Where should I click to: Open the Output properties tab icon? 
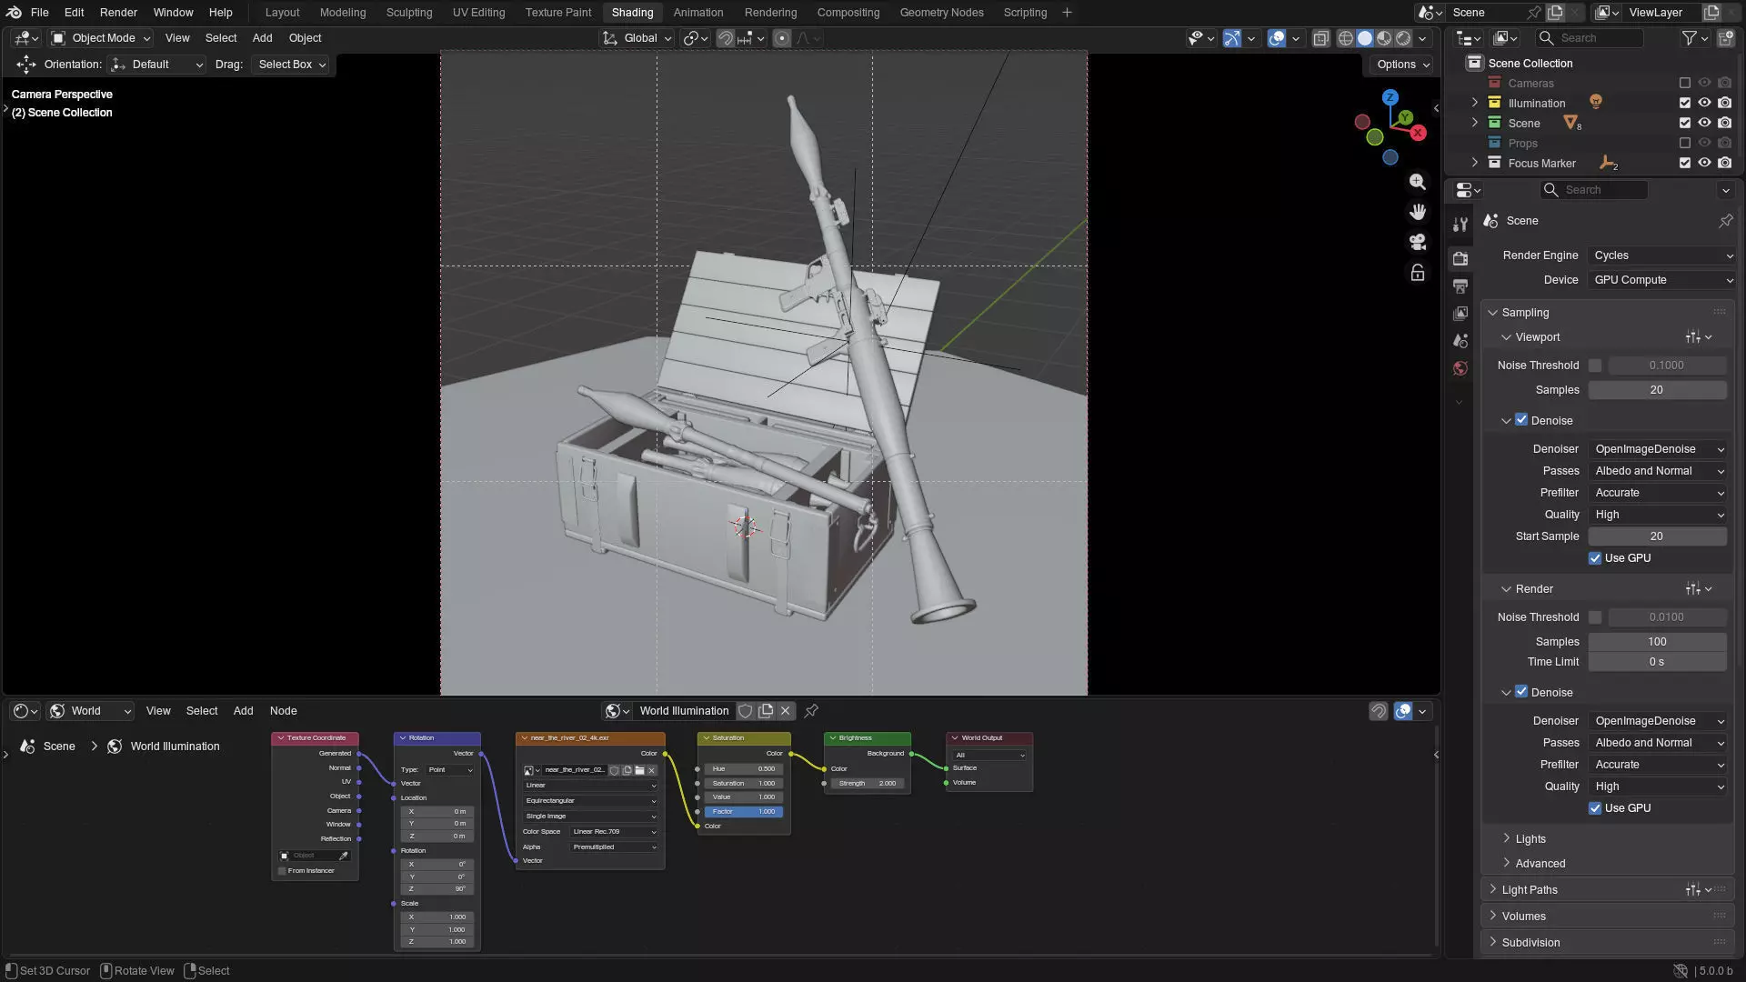(1460, 286)
